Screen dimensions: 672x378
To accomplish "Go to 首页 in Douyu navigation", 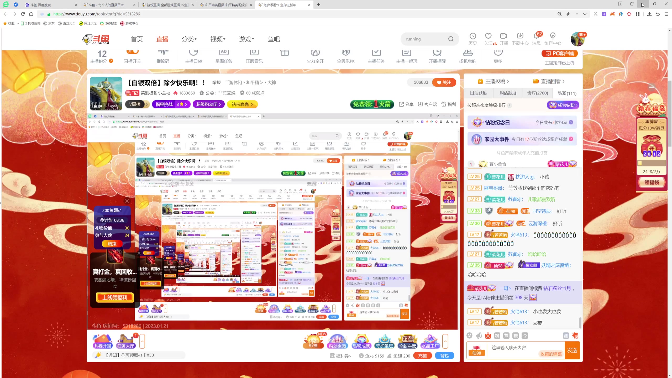I will [x=137, y=39].
